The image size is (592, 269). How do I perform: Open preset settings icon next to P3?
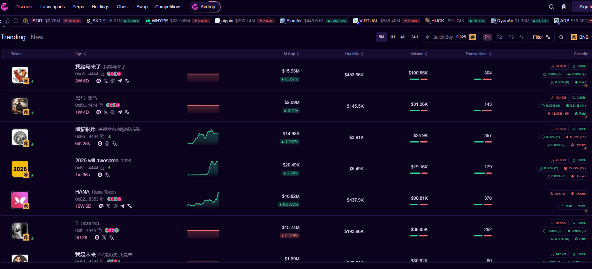coord(521,37)
